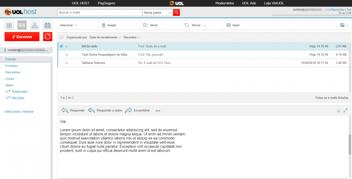This screenshot has width=352, height=179.
Task: Click Todos os e-mails listados text
Action: coord(332,98)
